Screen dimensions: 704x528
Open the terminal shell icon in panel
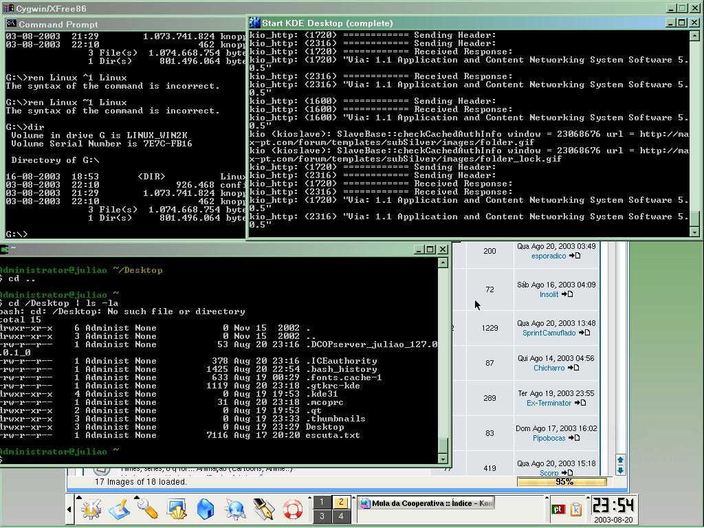pos(177,509)
